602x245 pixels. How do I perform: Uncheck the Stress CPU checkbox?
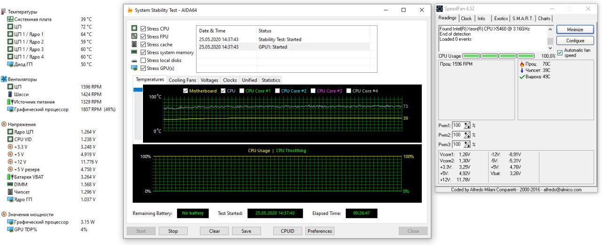(x=143, y=29)
